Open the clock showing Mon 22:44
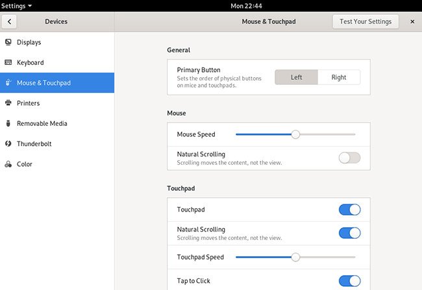This screenshot has height=290, width=422. click(x=246, y=6)
